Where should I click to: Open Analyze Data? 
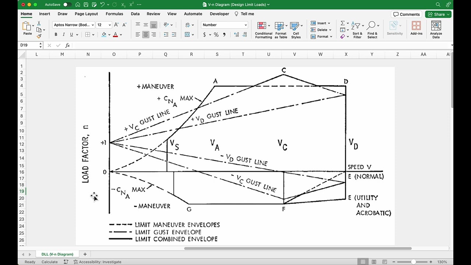point(436,30)
